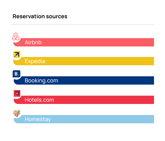
Task: Click the Hotels.com red logo icon
Action: click(x=17, y=93)
